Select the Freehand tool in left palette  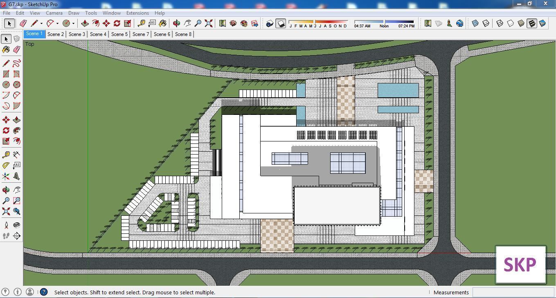(x=17, y=63)
